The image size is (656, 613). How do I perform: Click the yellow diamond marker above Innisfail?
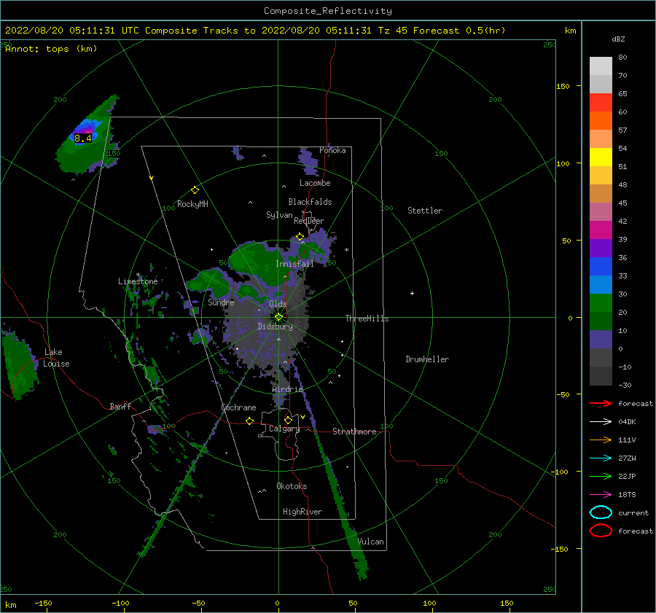tap(300, 237)
